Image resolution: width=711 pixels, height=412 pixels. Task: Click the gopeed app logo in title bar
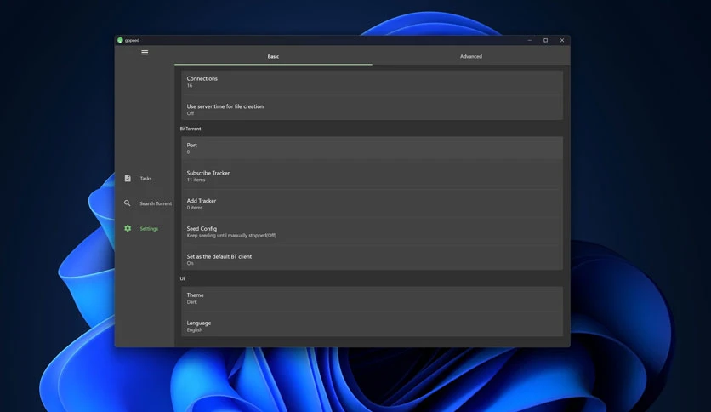click(x=120, y=40)
